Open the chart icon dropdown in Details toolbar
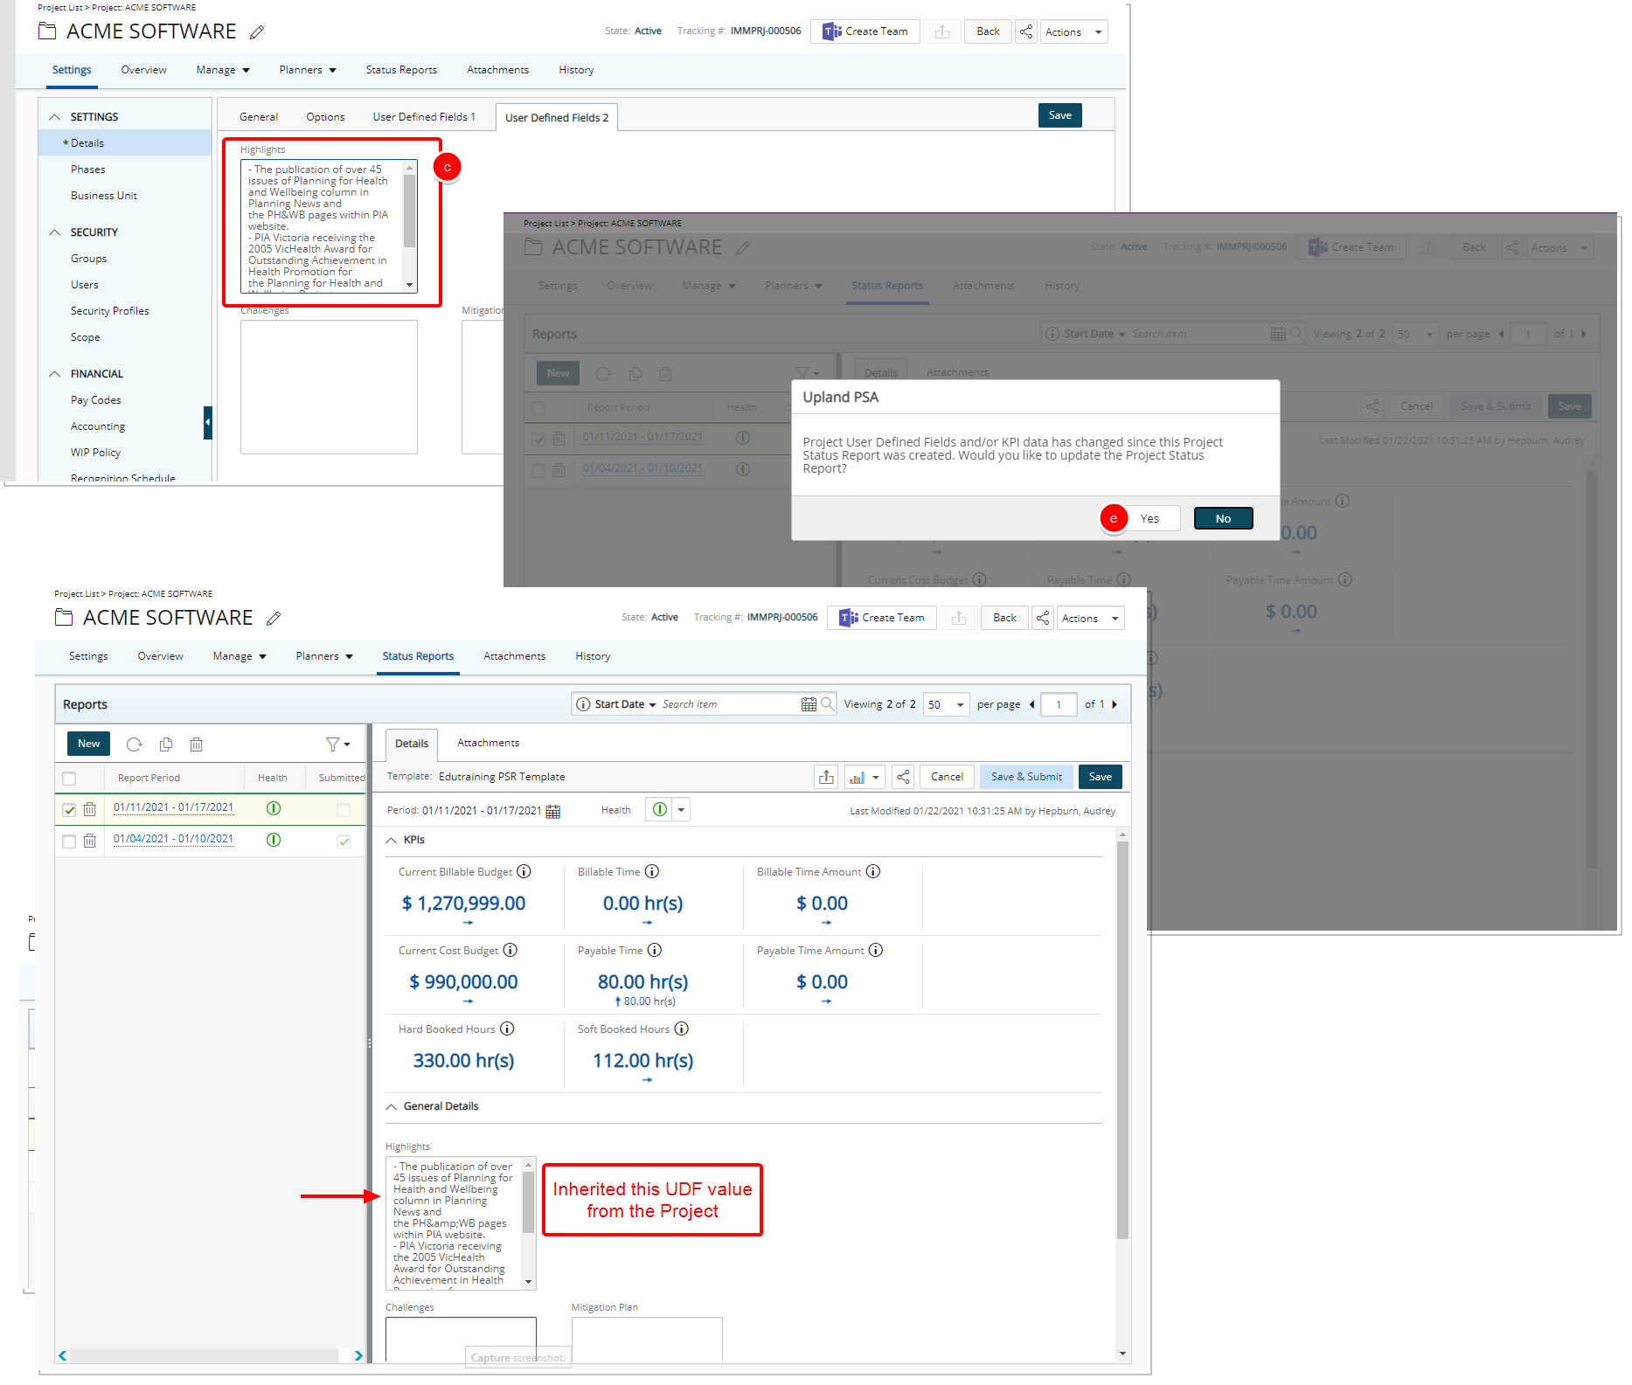Image resolution: width=1632 pixels, height=1385 pixels. (865, 777)
